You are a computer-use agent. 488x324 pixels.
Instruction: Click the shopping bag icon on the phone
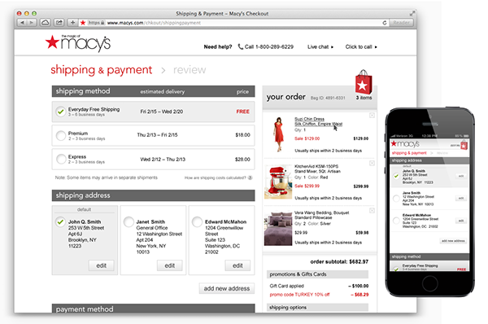464,145
